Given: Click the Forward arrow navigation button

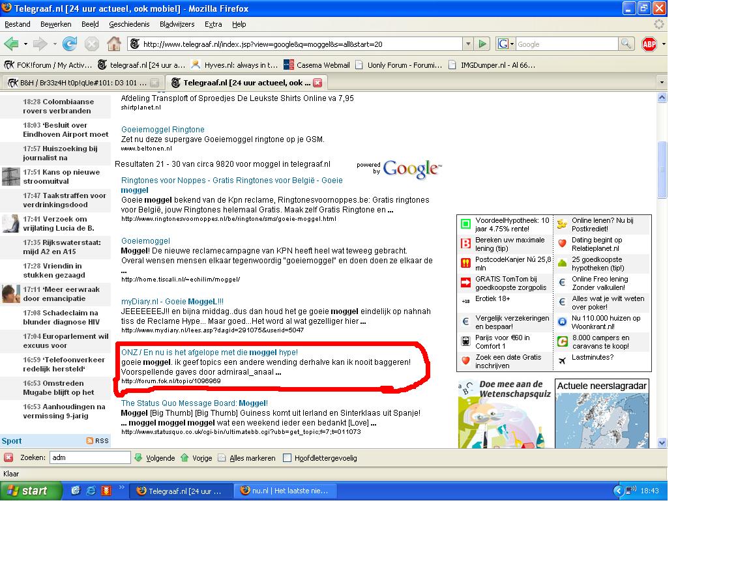Looking at the screenshot, I should [40, 44].
